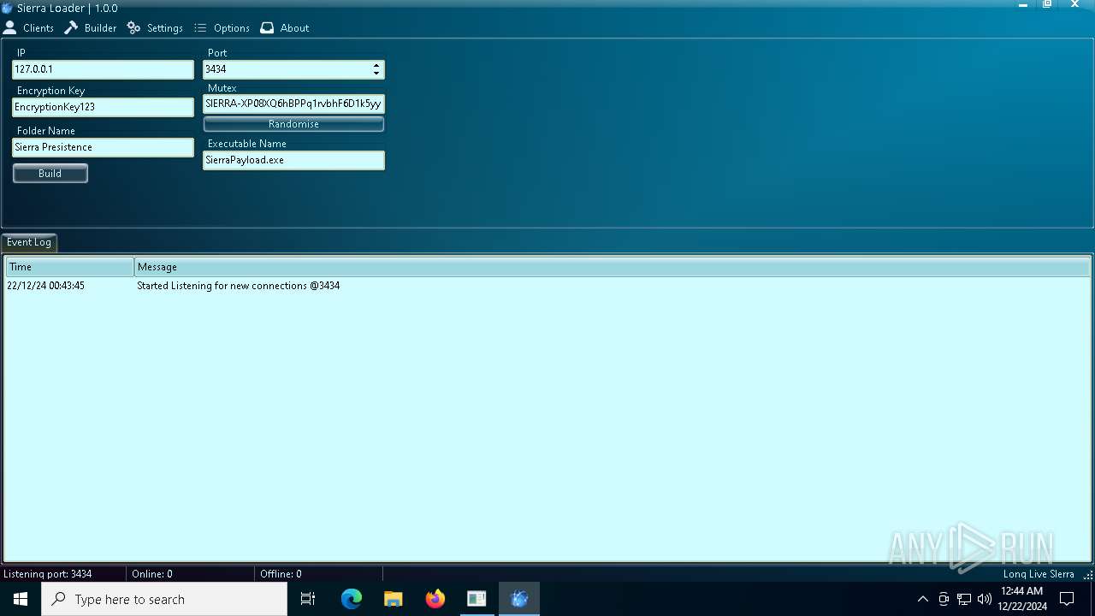Focus the Folder Name field
The image size is (1095, 616).
tap(103, 147)
